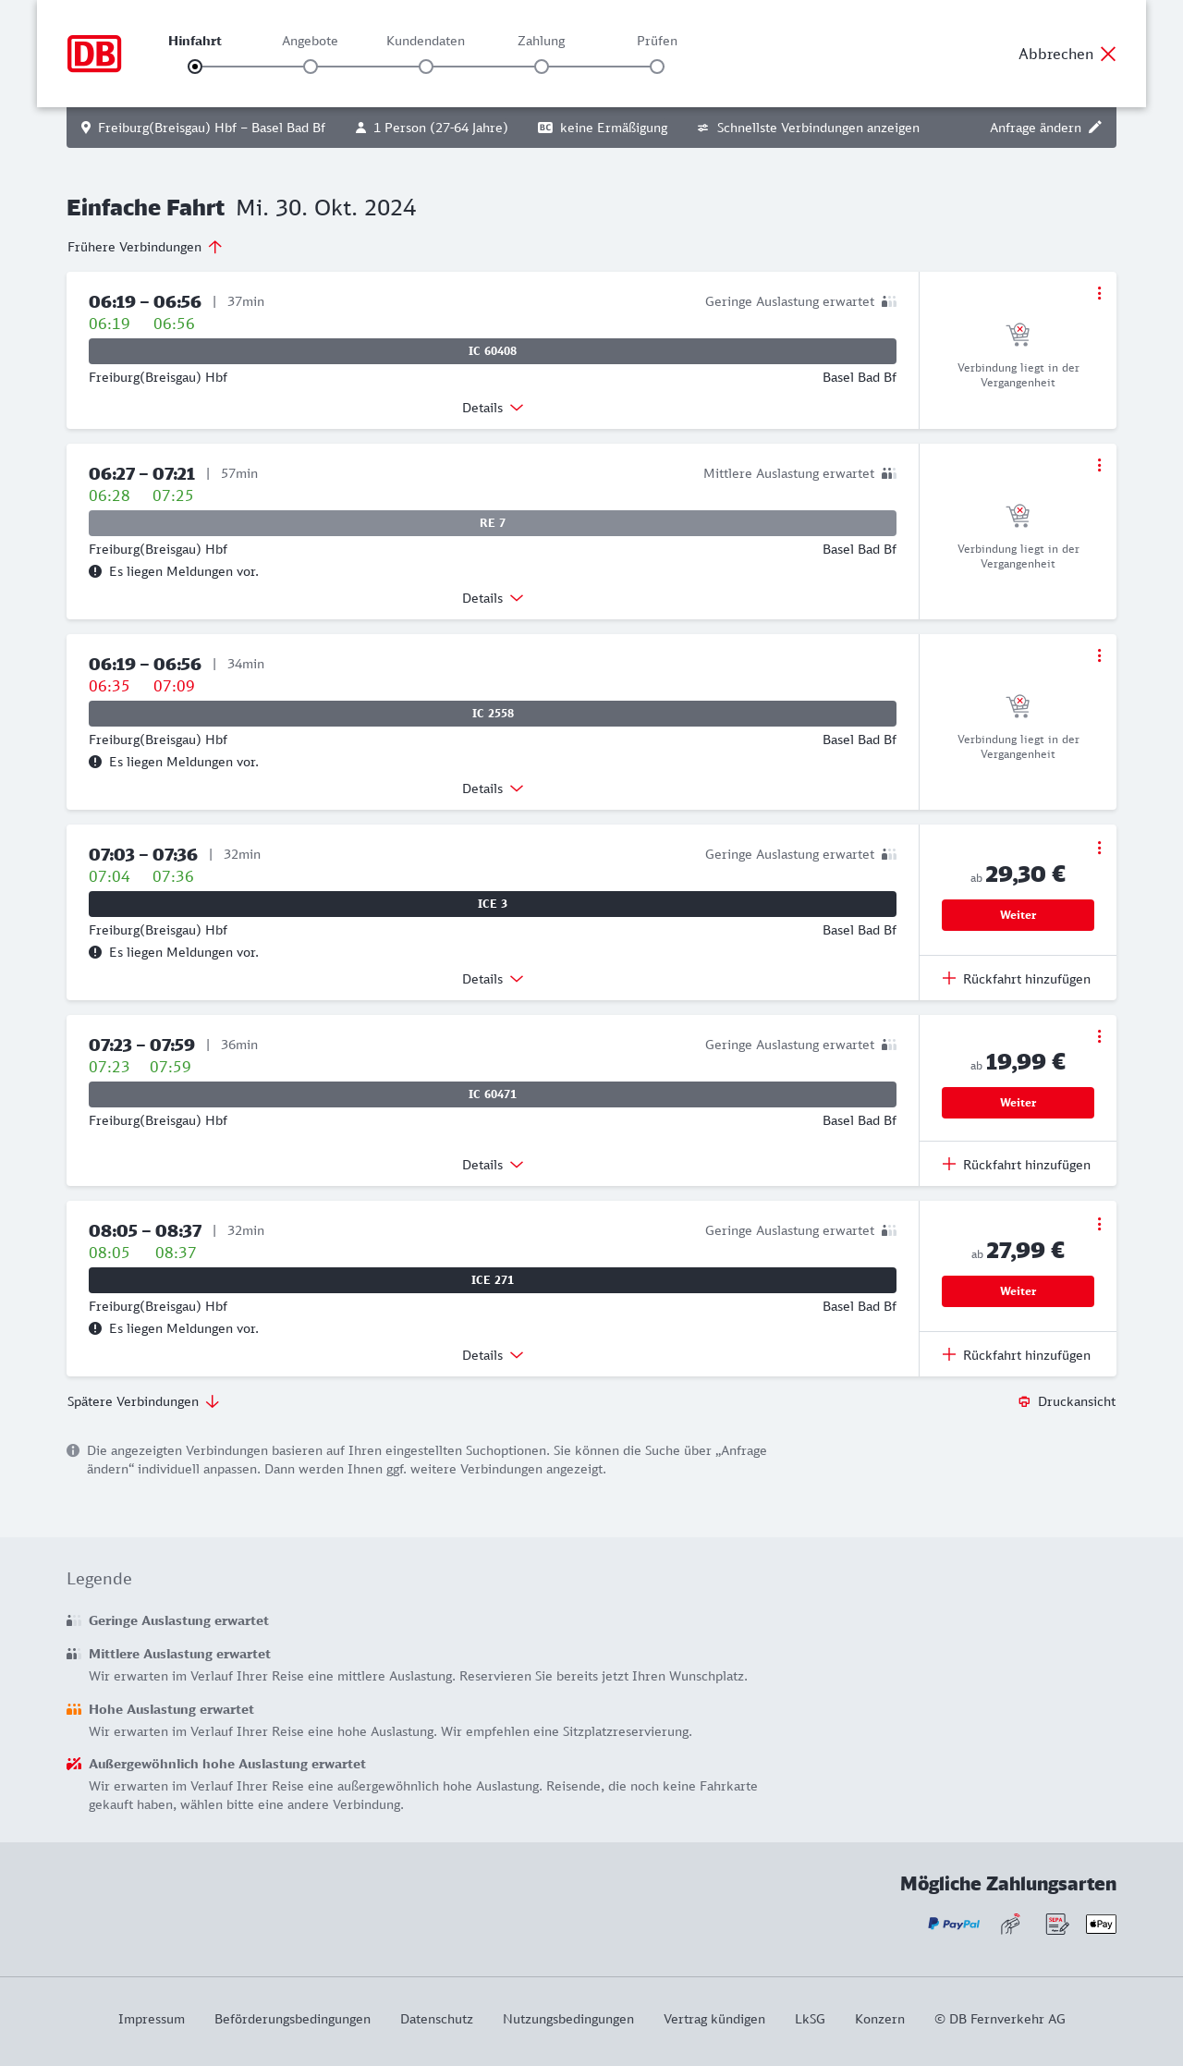Click Weiter for the 19,99 € offer
This screenshot has height=2066, width=1183.
1018,1103
